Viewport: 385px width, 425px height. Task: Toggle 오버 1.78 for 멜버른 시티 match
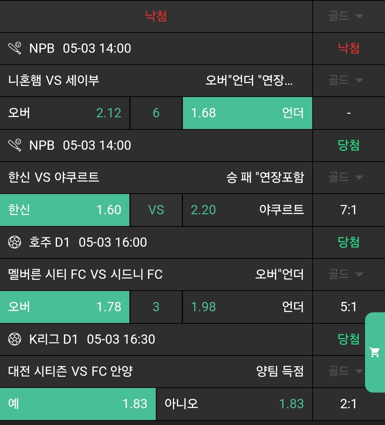coord(65,307)
